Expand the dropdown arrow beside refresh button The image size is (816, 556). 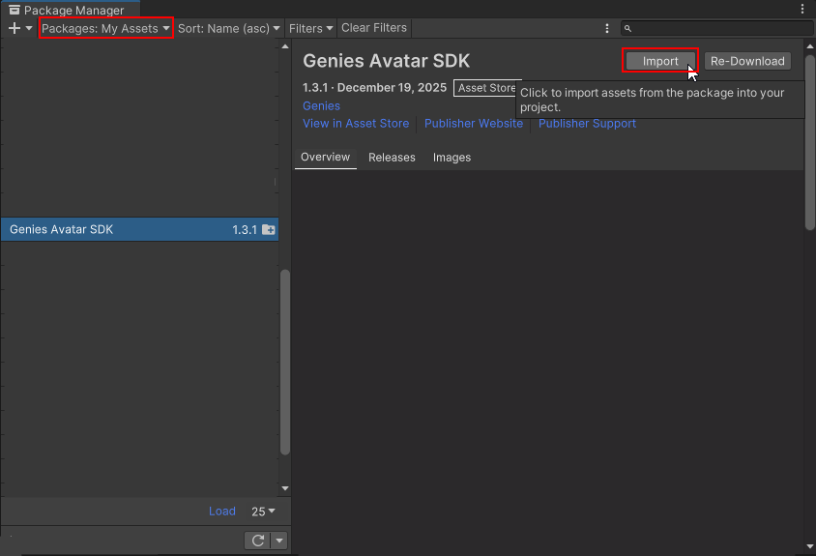(278, 541)
